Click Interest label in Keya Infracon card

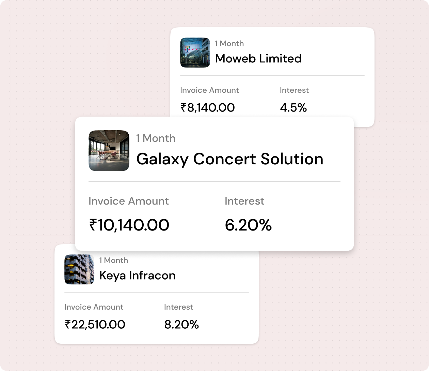[x=178, y=307]
